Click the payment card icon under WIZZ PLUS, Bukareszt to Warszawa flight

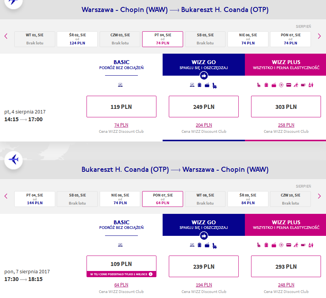click(289, 245)
